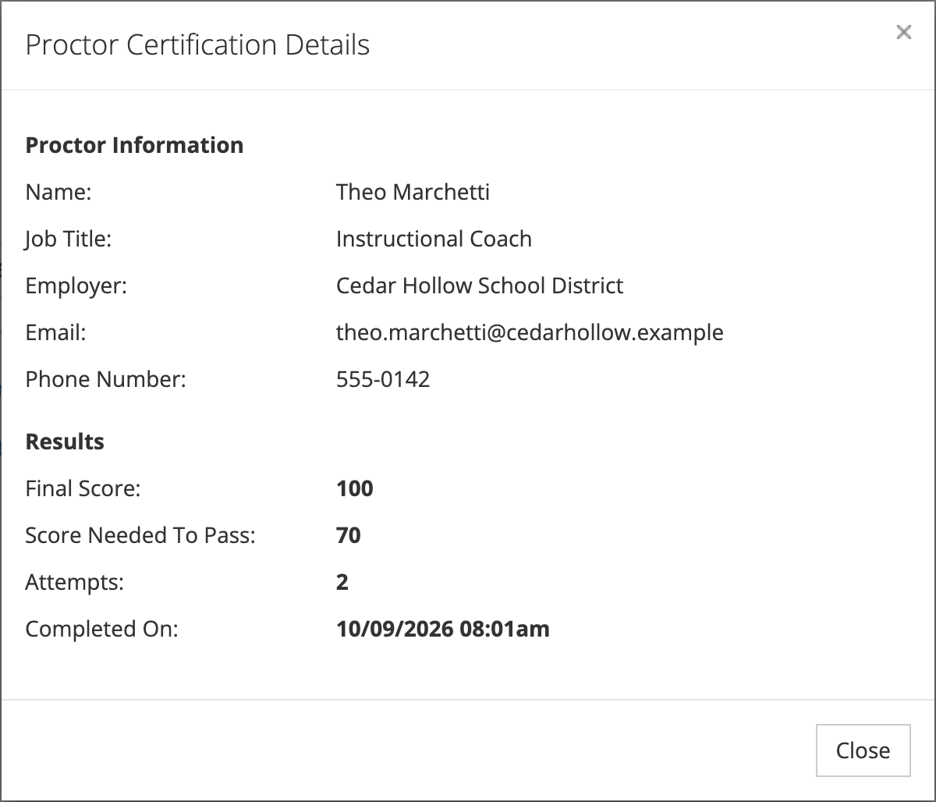The image size is (936, 802).
Task: Click the Completed On: label
Action: click(x=102, y=629)
